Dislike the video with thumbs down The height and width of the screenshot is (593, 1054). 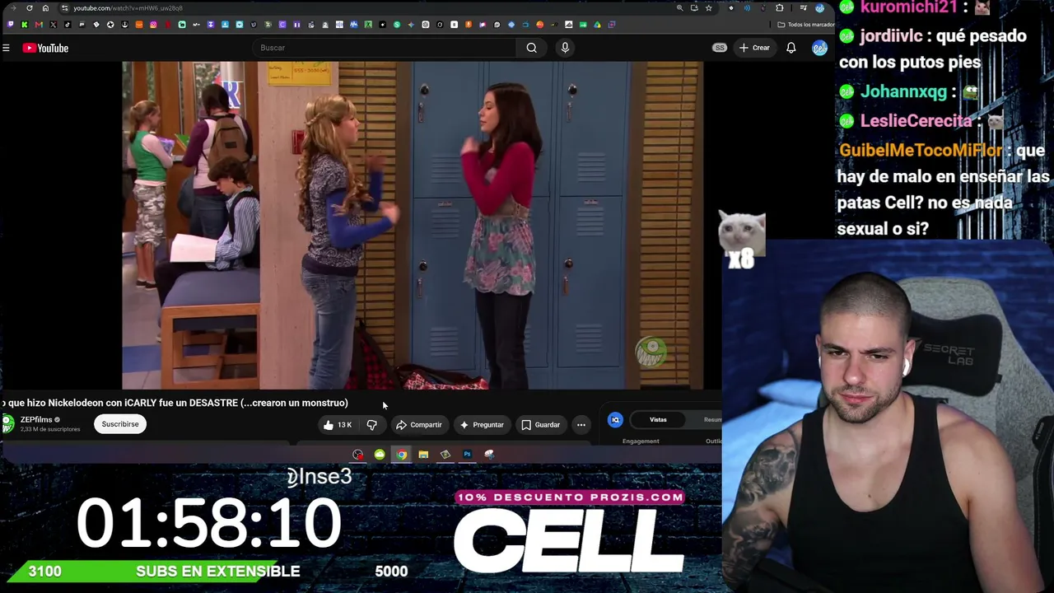(372, 425)
